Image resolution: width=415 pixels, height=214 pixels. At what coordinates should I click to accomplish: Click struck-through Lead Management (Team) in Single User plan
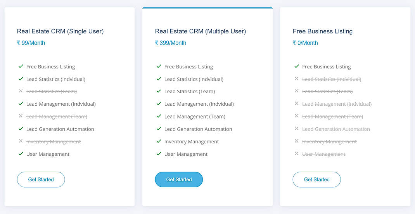coord(57,117)
